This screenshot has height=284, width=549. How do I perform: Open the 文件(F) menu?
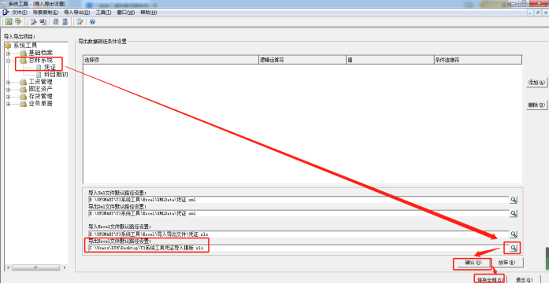19,13
